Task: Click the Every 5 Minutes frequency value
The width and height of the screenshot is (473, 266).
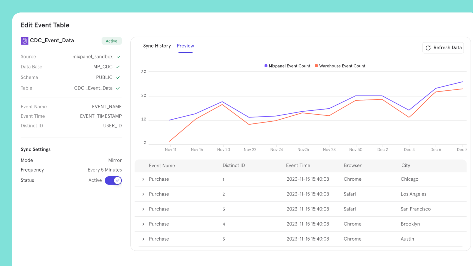Action: coord(105,170)
